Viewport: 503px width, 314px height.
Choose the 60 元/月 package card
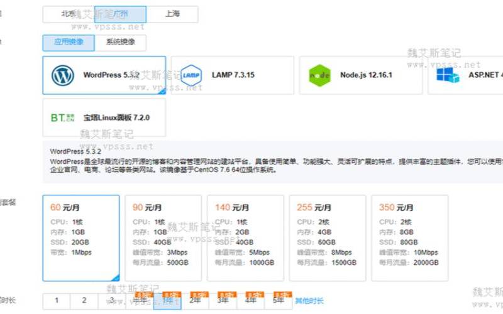(x=80, y=237)
